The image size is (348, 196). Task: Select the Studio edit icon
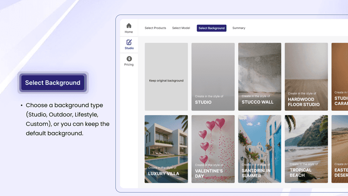[x=129, y=42]
